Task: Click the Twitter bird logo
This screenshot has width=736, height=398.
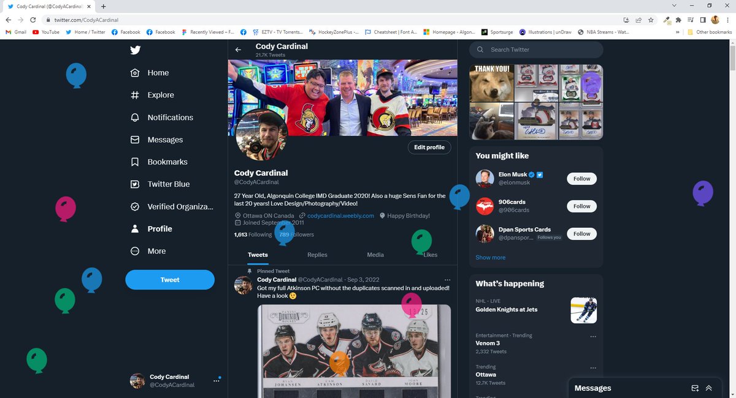Action: click(x=135, y=50)
